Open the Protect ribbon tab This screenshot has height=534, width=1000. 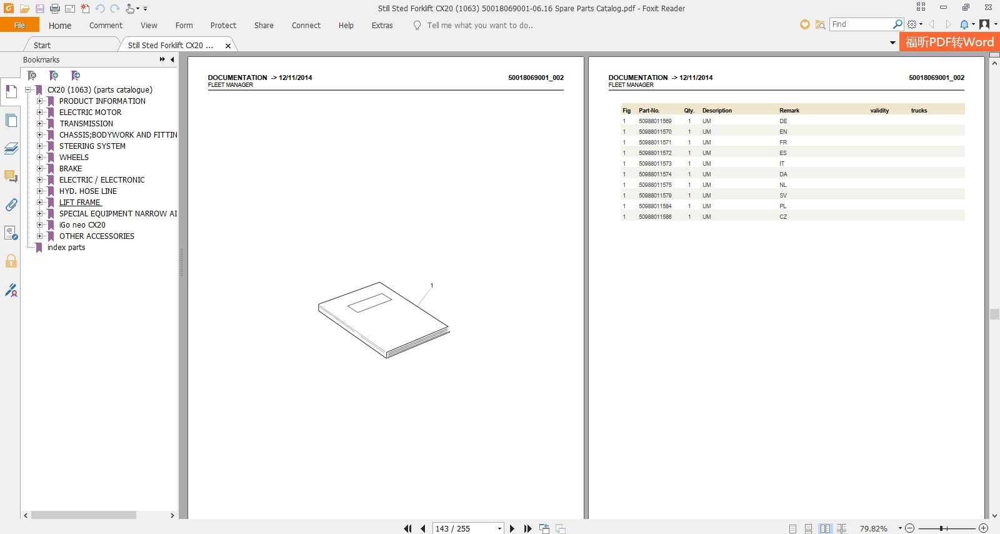point(223,26)
